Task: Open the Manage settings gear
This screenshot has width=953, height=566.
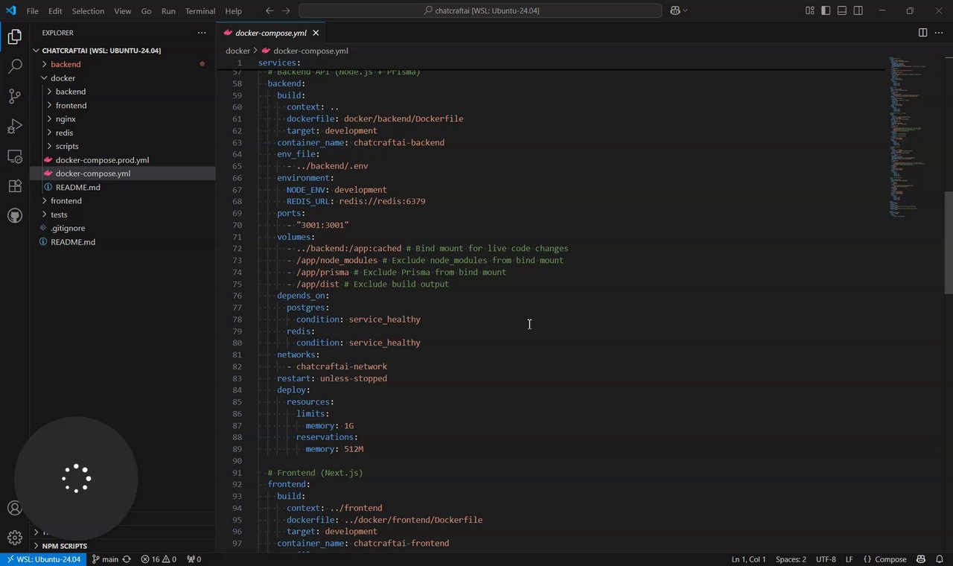Action: click(x=14, y=538)
